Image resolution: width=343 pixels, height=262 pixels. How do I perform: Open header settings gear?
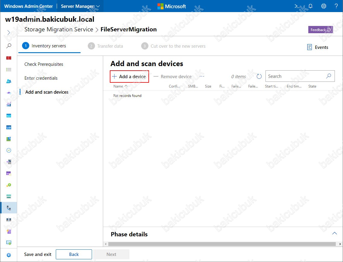pos(323,6)
